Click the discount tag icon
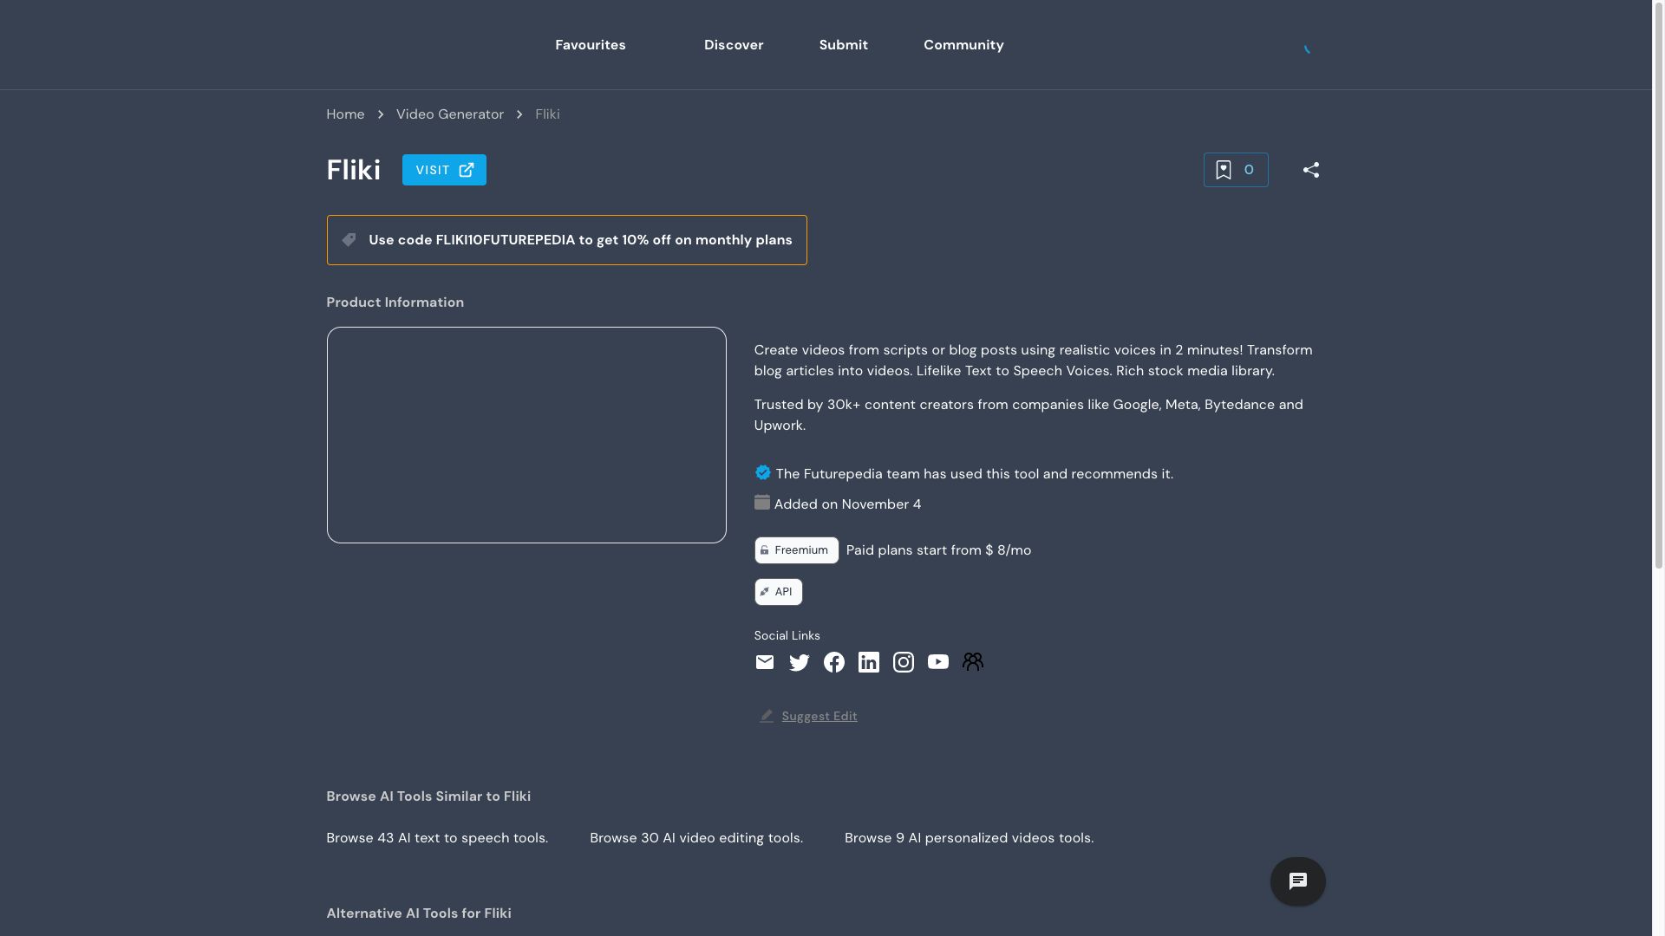Viewport: 1665px width, 936px height. 349,240
